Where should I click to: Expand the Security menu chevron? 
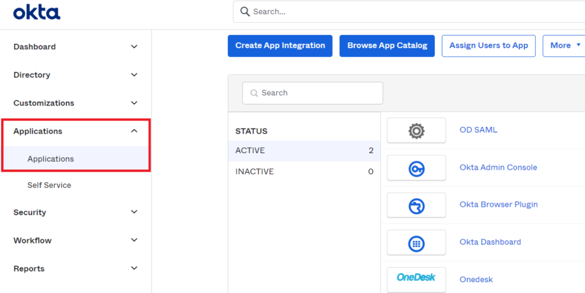coord(134,212)
